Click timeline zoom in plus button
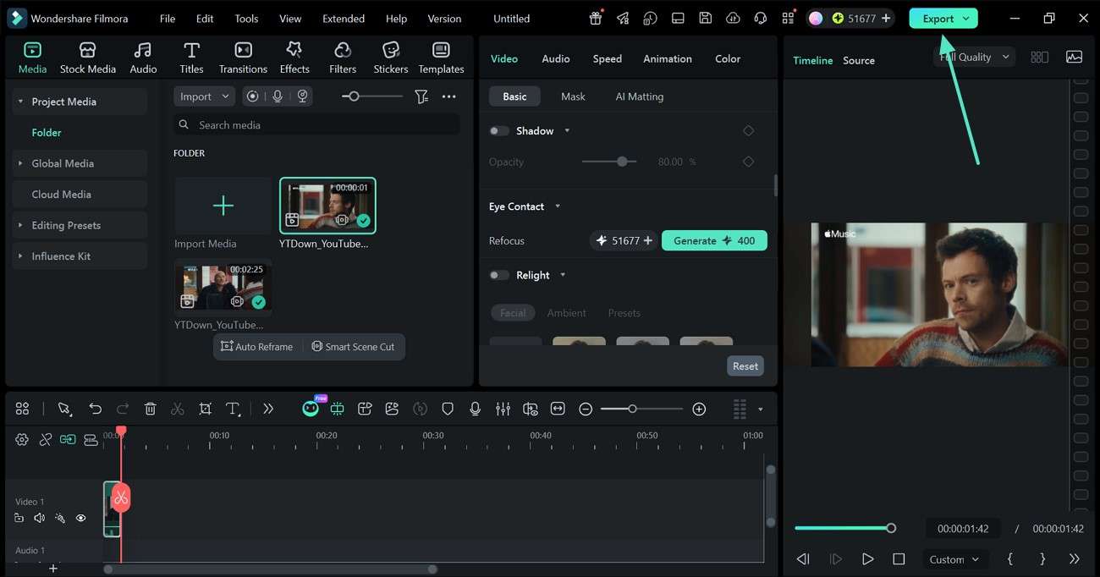 tap(699, 409)
